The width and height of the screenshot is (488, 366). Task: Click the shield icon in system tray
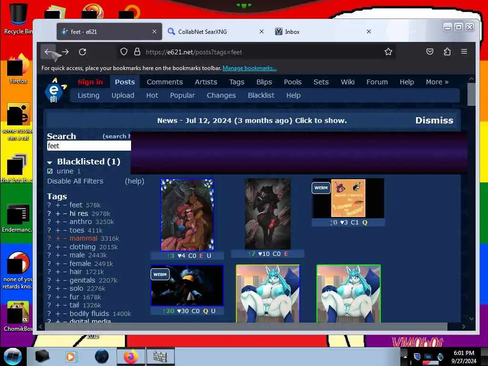(x=417, y=356)
